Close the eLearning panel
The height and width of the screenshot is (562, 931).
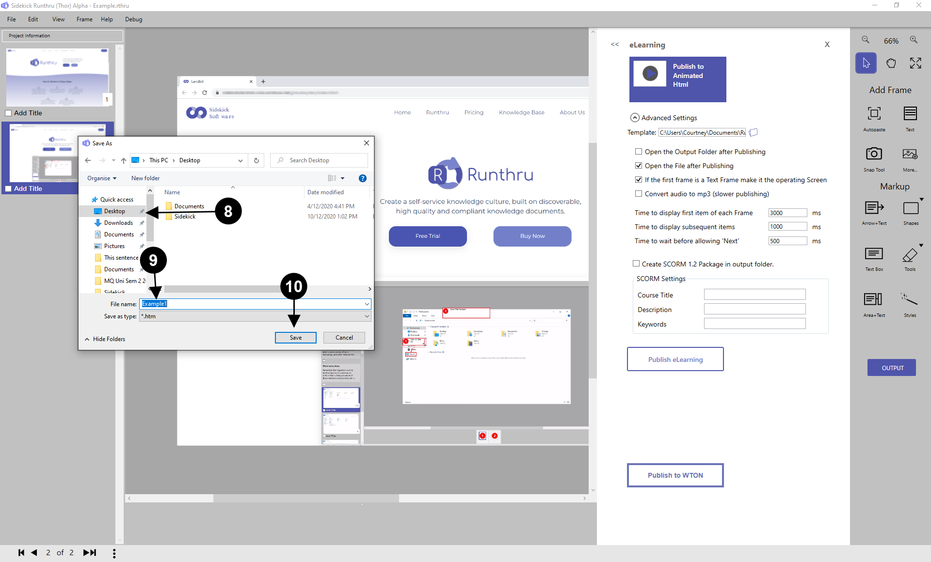[827, 45]
